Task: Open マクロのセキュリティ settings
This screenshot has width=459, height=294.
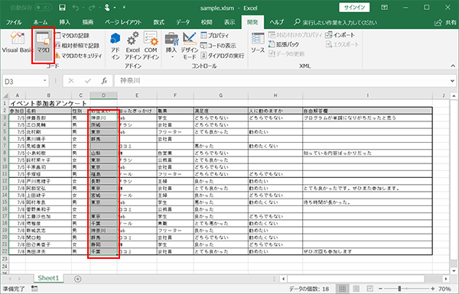Action: pos(79,56)
